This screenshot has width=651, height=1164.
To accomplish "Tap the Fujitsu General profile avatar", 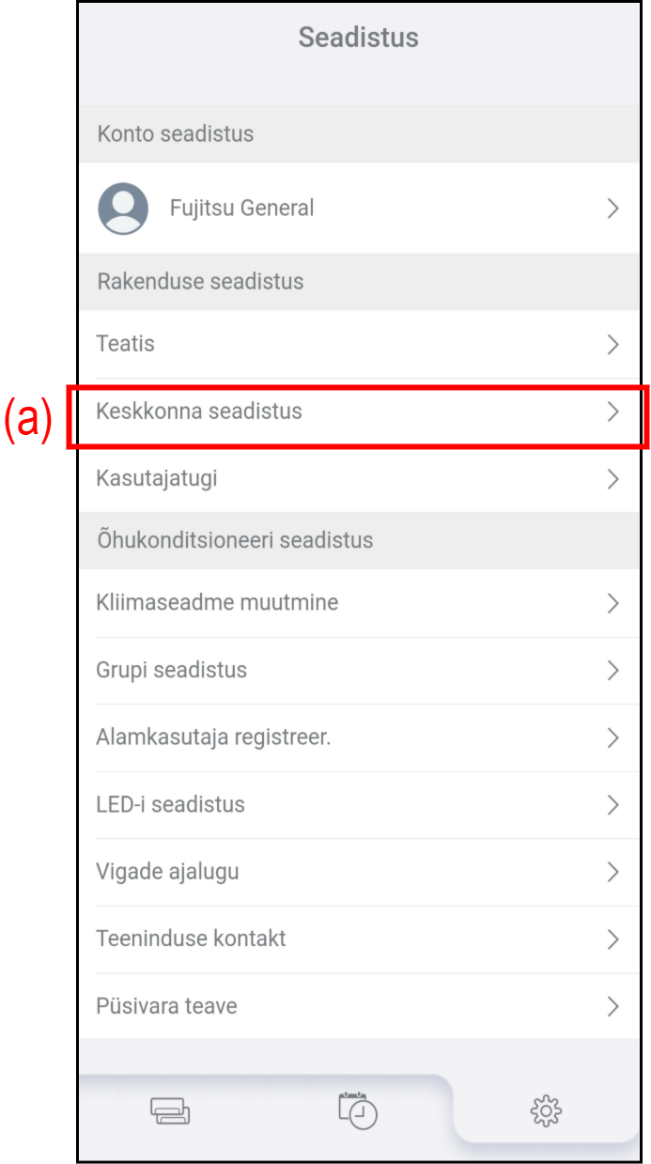I will pyautogui.click(x=123, y=209).
